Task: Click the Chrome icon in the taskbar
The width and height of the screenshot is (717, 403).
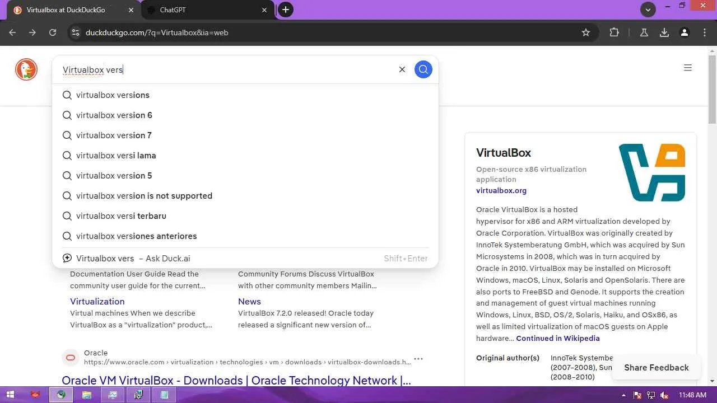Action: pos(61,395)
